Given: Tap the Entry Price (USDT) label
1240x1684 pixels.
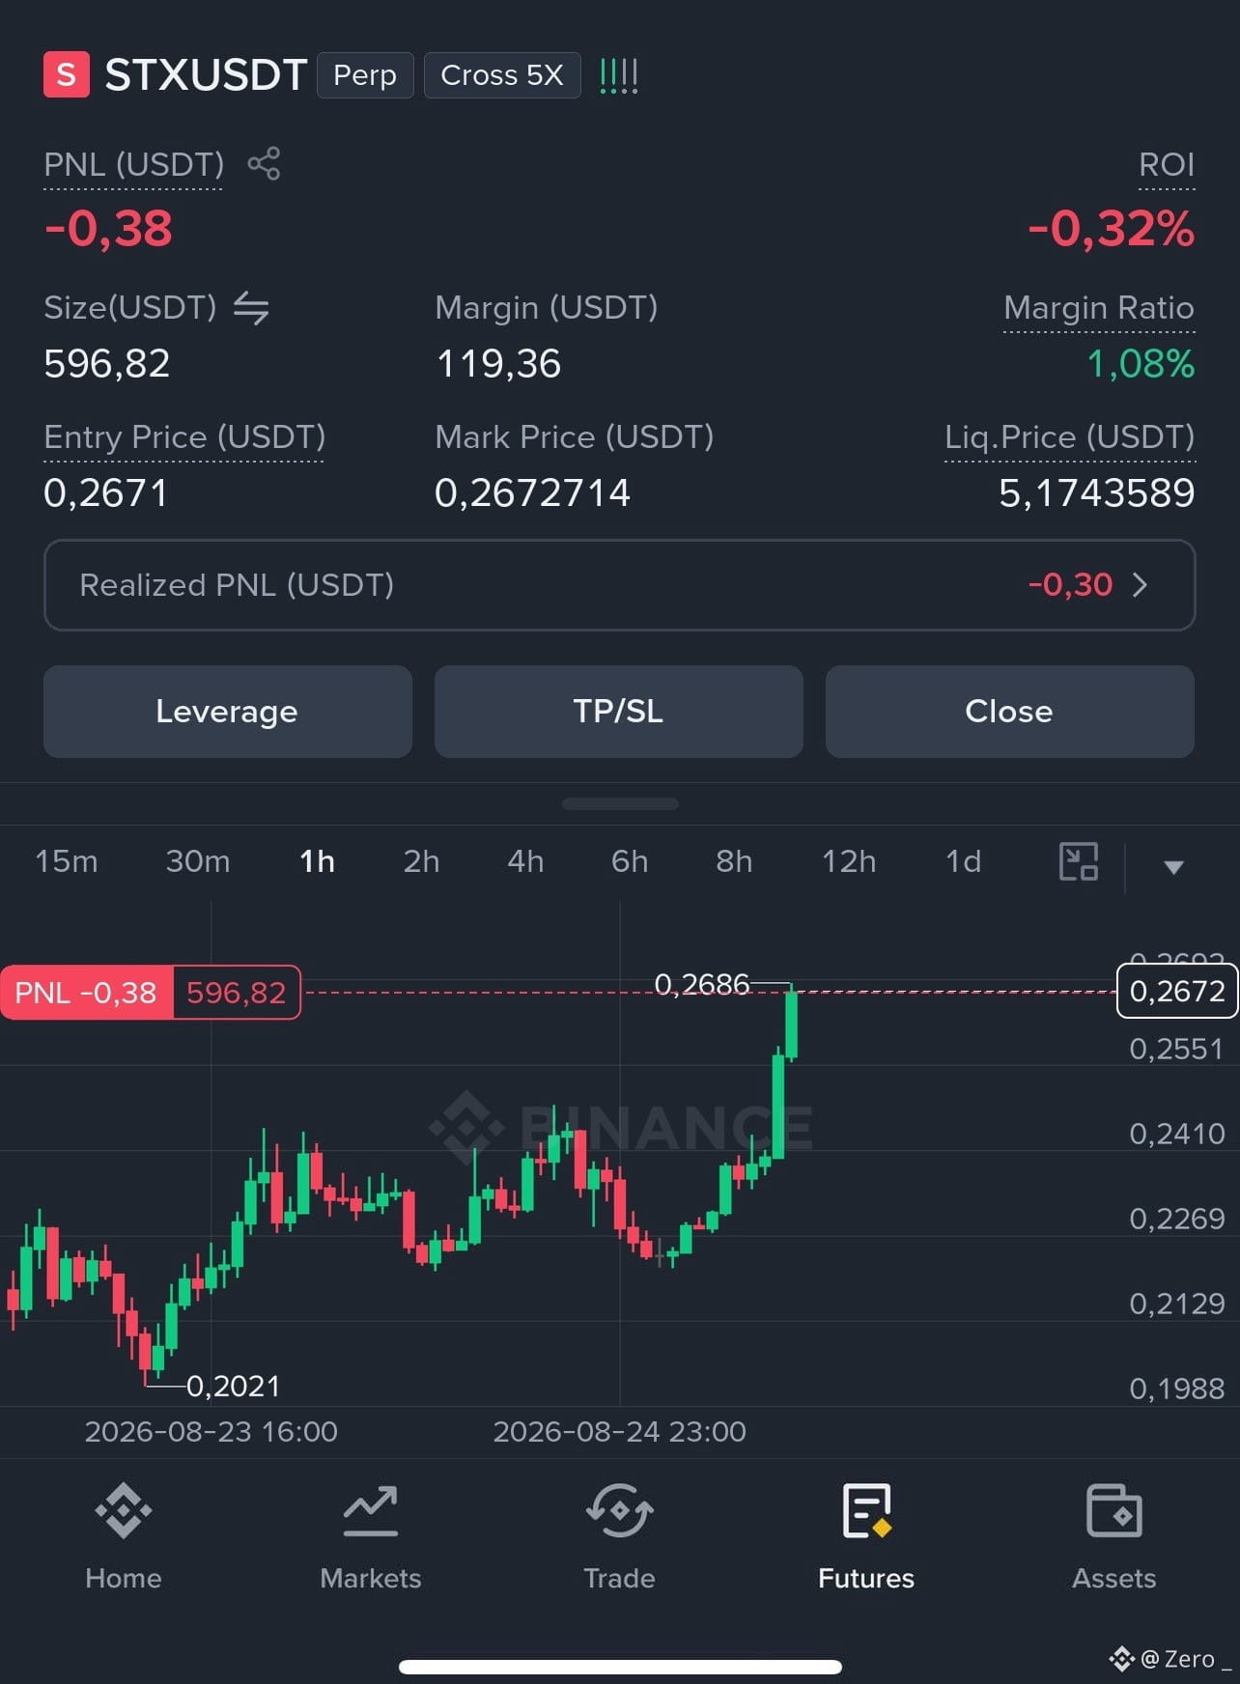Looking at the screenshot, I should [x=184, y=437].
